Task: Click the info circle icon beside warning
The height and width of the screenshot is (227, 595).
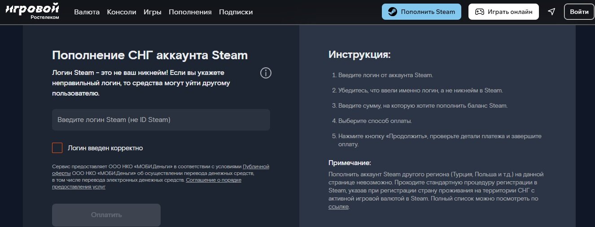Action: pyautogui.click(x=266, y=73)
